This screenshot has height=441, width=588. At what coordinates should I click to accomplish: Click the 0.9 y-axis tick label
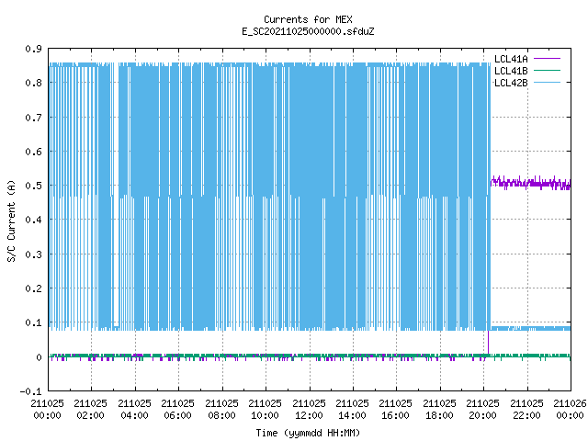33,49
